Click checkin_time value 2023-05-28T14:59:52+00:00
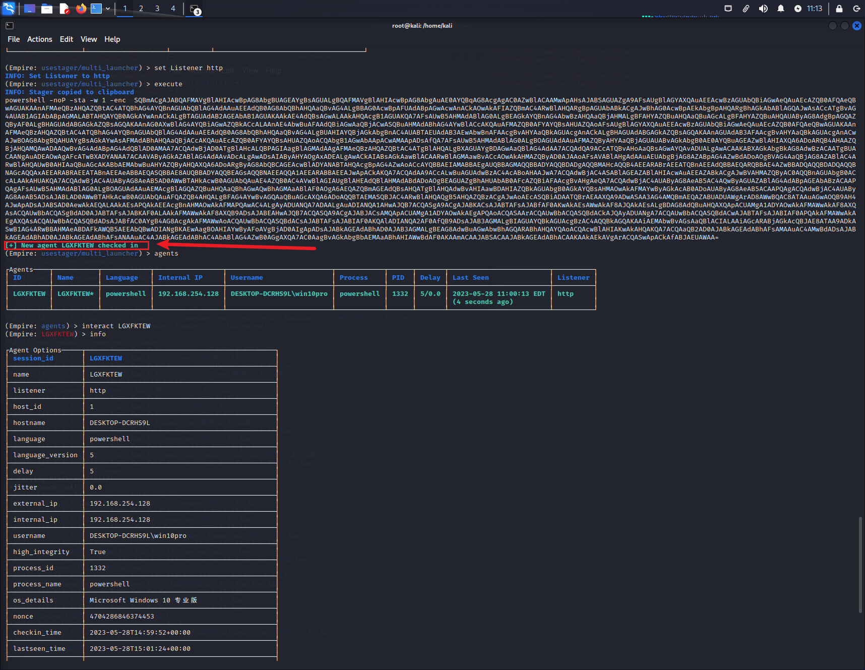This screenshot has height=670, width=865. coord(140,633)
